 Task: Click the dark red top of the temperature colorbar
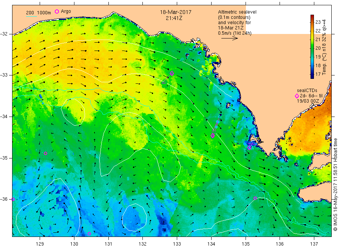point(312,17)
